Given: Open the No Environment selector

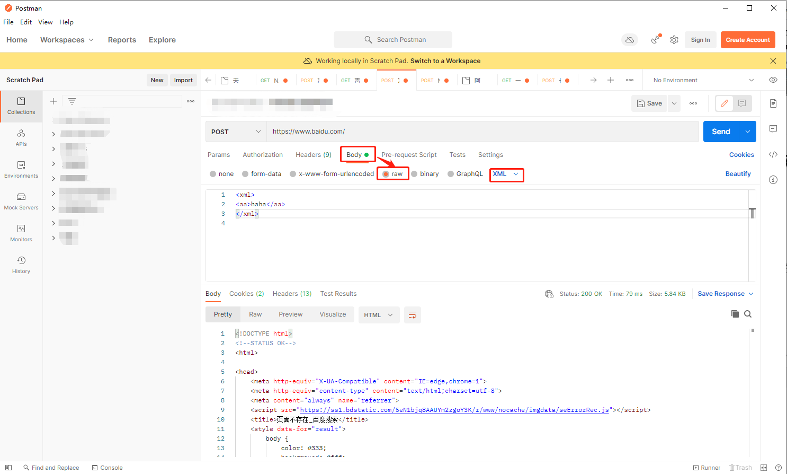Looking at the screenshot, I should 703,80.
